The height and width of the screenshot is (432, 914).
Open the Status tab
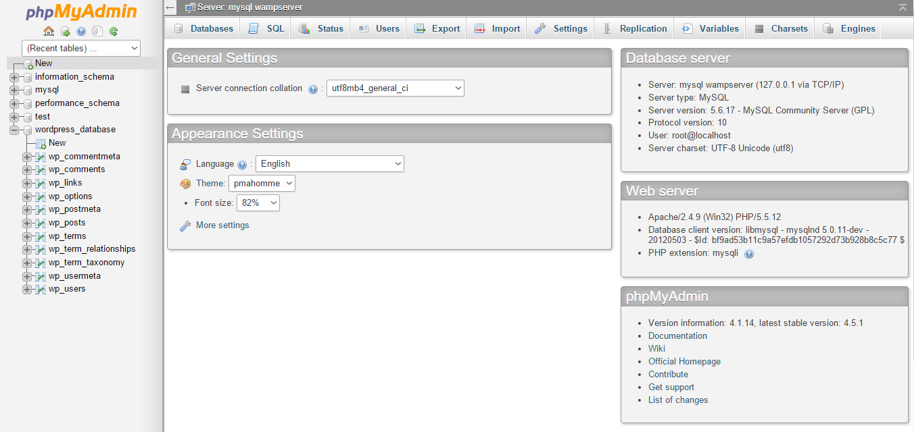(320, 28)
